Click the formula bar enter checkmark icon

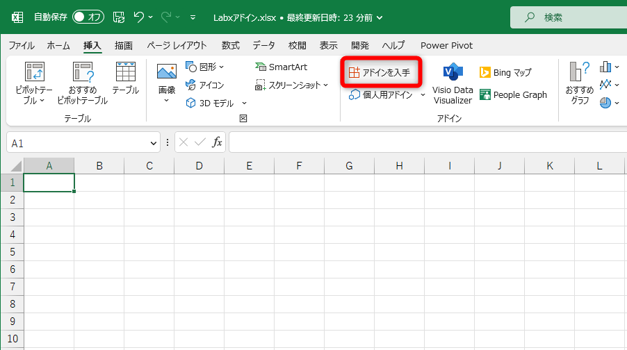tap(200, 142)
